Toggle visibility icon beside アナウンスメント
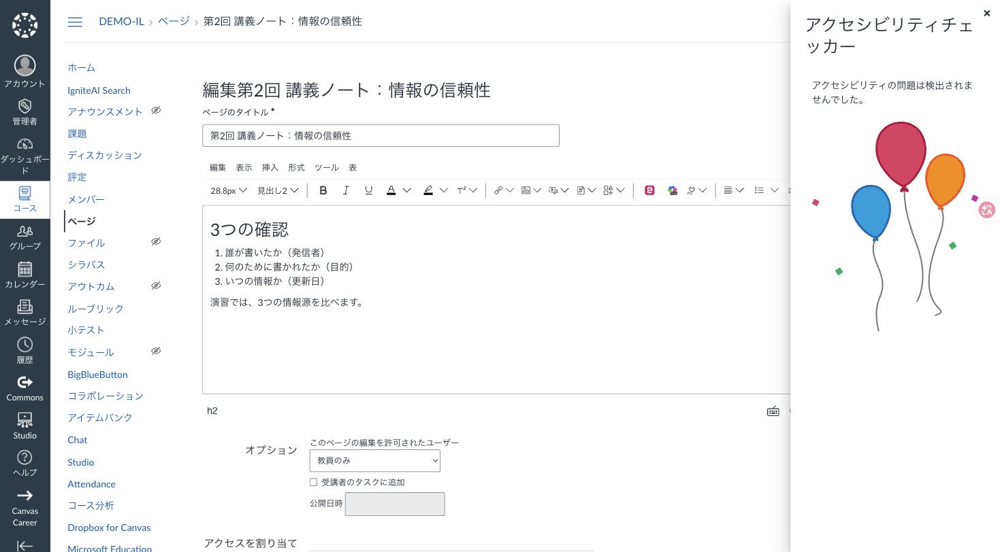 click(156, 110)
